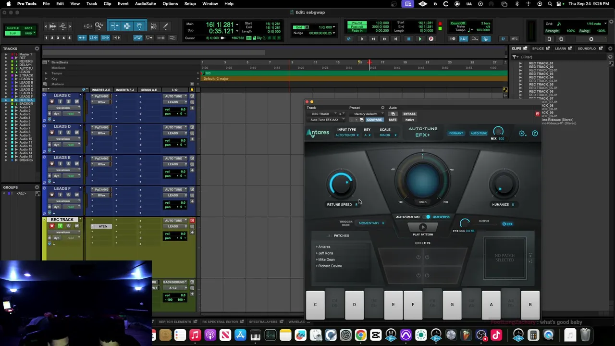
Task: Select the Grabber hand tool
Action: 139,26
